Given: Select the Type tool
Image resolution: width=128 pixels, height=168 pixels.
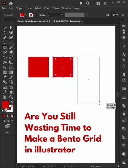Looking at the screenshot, I should [5, 42].
